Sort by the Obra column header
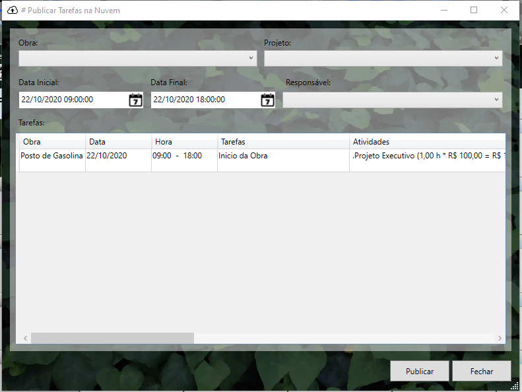Screen dimensions: 522x392 coord(52,142)
